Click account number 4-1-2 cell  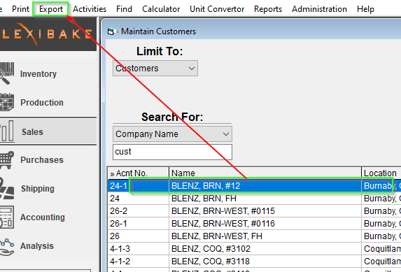tap(138, 262)
